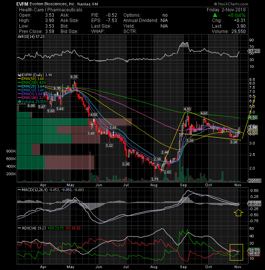Click the 2.02 price label
Viewport: 265px width, 270px height.
tap(167, 172)
